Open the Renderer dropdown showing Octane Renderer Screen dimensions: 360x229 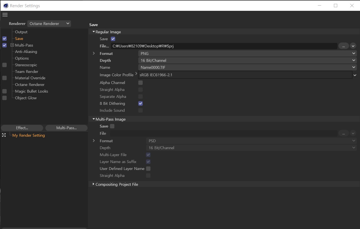(49, 24)
